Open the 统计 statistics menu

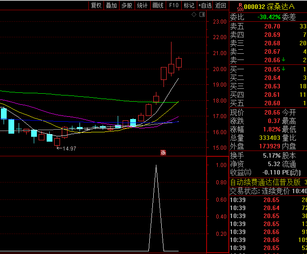coord(142,5)
